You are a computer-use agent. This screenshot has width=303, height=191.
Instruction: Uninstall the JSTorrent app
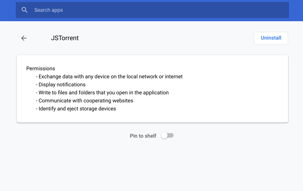click(271, 38)
